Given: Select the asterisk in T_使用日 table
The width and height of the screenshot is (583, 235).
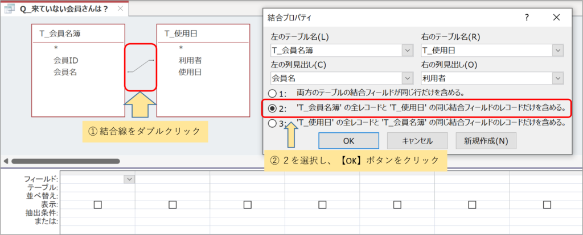Looking at the screenshot, I should coord(180,48).
